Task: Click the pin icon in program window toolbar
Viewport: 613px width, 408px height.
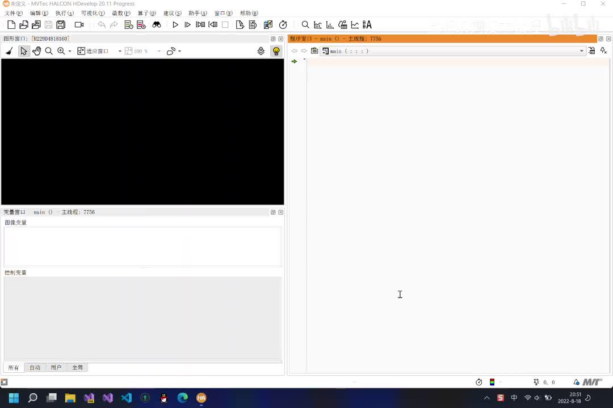Action: 603,51
